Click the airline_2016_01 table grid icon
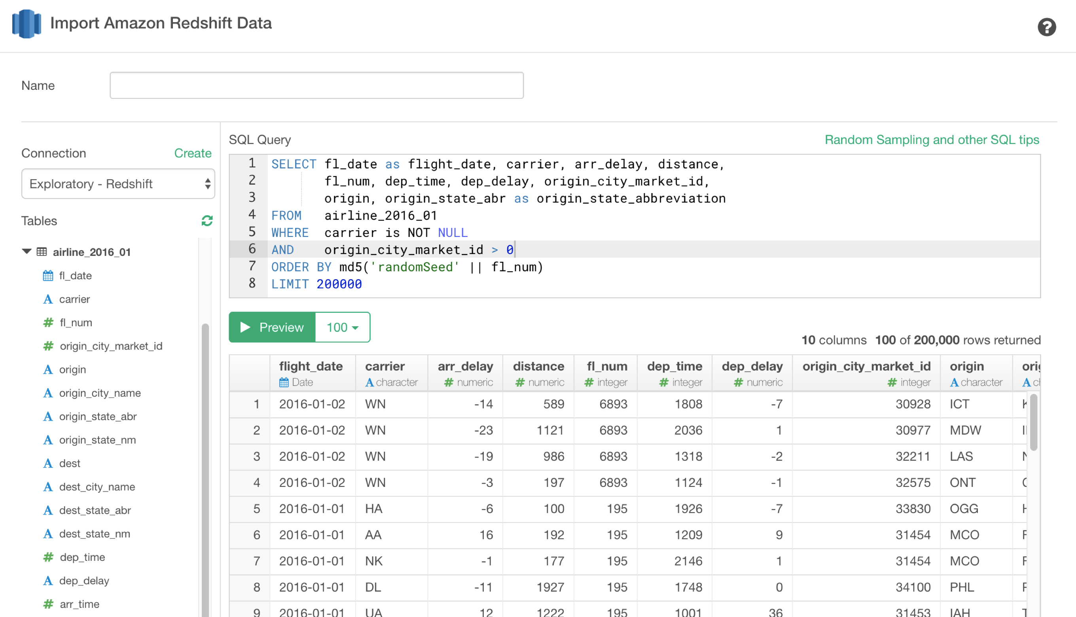This screenshot has width=1076, height=617. tap(42, 252)
